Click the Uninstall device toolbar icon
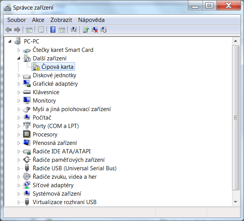Image resolution: width=244 pixels, height=221 pixels. coord(95,30)
